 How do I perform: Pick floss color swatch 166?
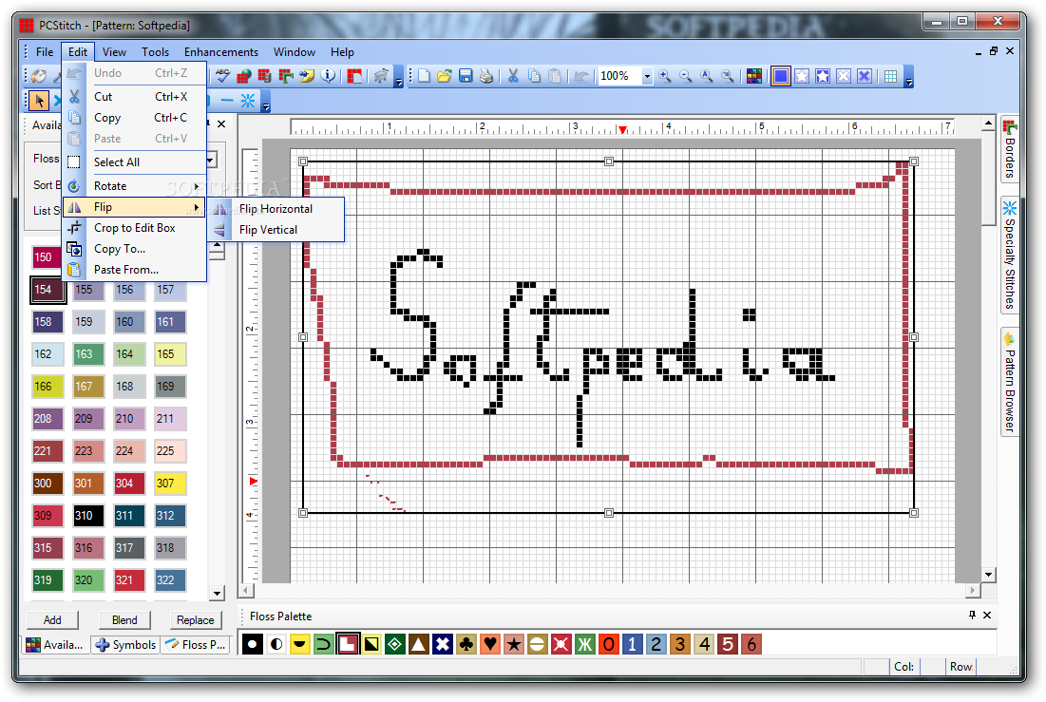click(48, 387)
